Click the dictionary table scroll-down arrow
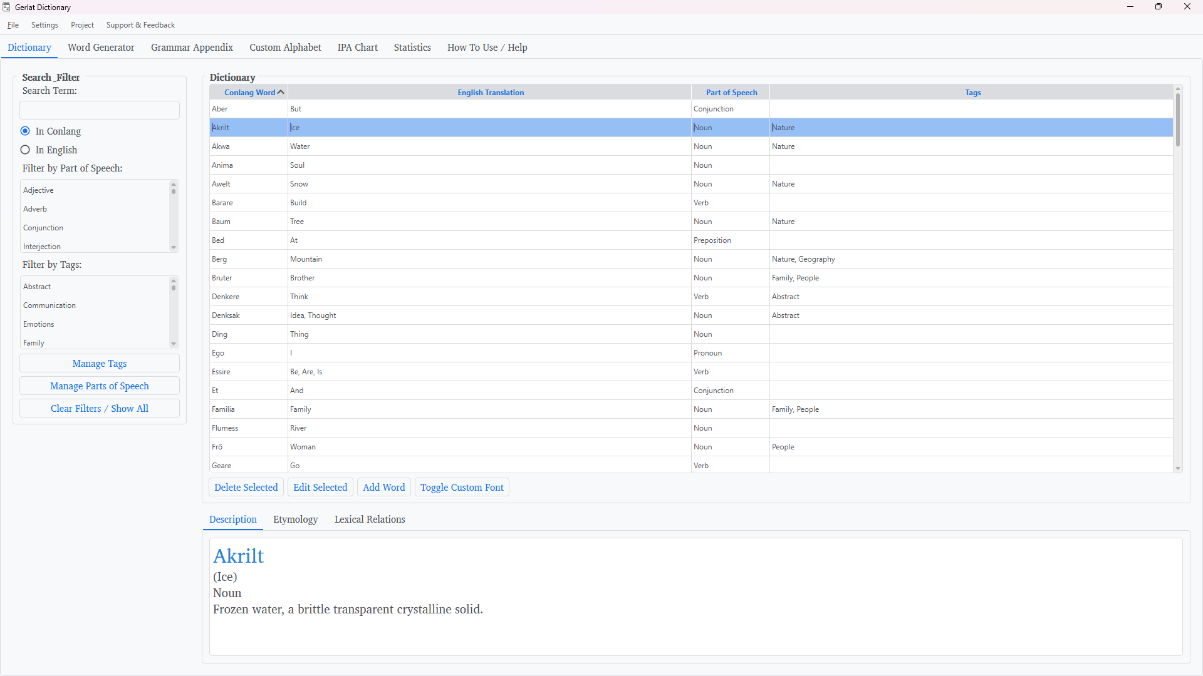Screen dimensions: 1203x676 1178,468
